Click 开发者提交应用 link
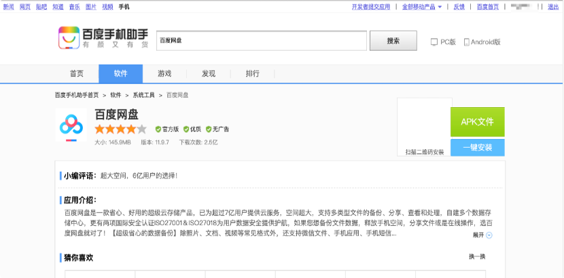The width and height of the screenshot is (564, 278). click(371, 7)
